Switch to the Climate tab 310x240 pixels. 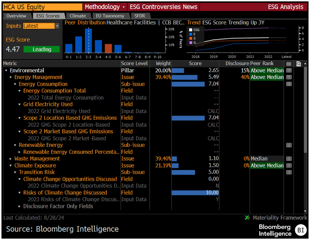[x=78, y=16]
